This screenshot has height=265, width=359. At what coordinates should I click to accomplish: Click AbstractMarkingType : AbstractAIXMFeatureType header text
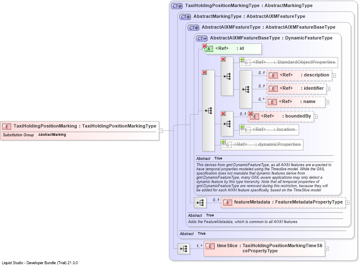[x=249, y=16]
